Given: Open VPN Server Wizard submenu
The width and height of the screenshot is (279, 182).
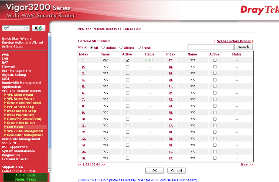Looking at the screenshot, I should coord(20,99).
